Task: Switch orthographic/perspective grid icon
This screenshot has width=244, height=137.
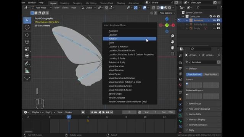Action: pos(172,54)
